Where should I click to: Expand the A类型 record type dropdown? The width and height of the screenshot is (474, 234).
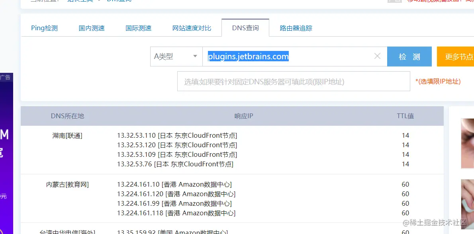click(176, 57)
